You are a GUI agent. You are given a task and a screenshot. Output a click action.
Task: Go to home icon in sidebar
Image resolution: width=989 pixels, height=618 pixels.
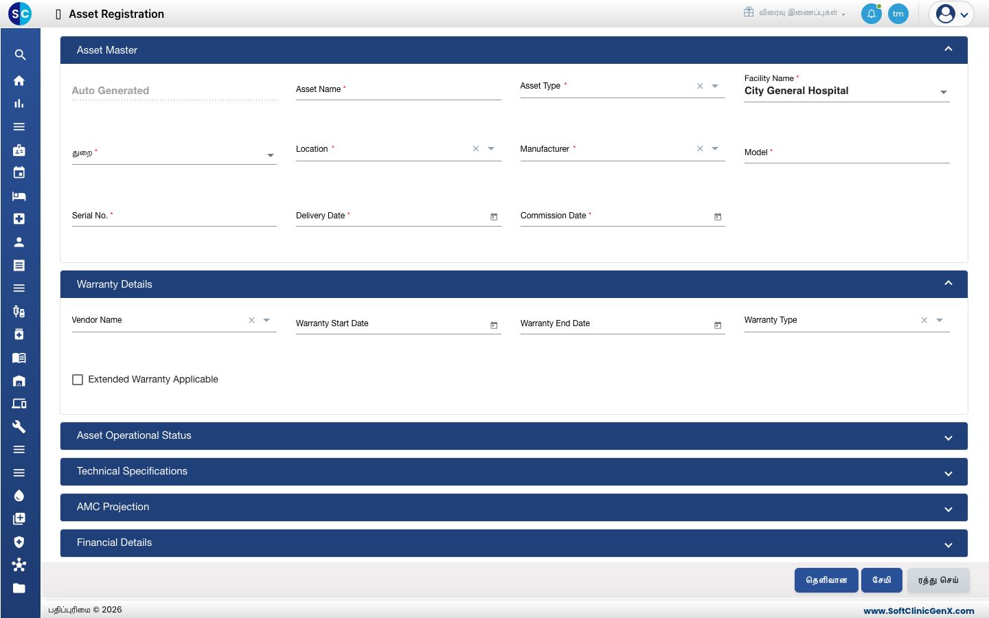(19, 80)
